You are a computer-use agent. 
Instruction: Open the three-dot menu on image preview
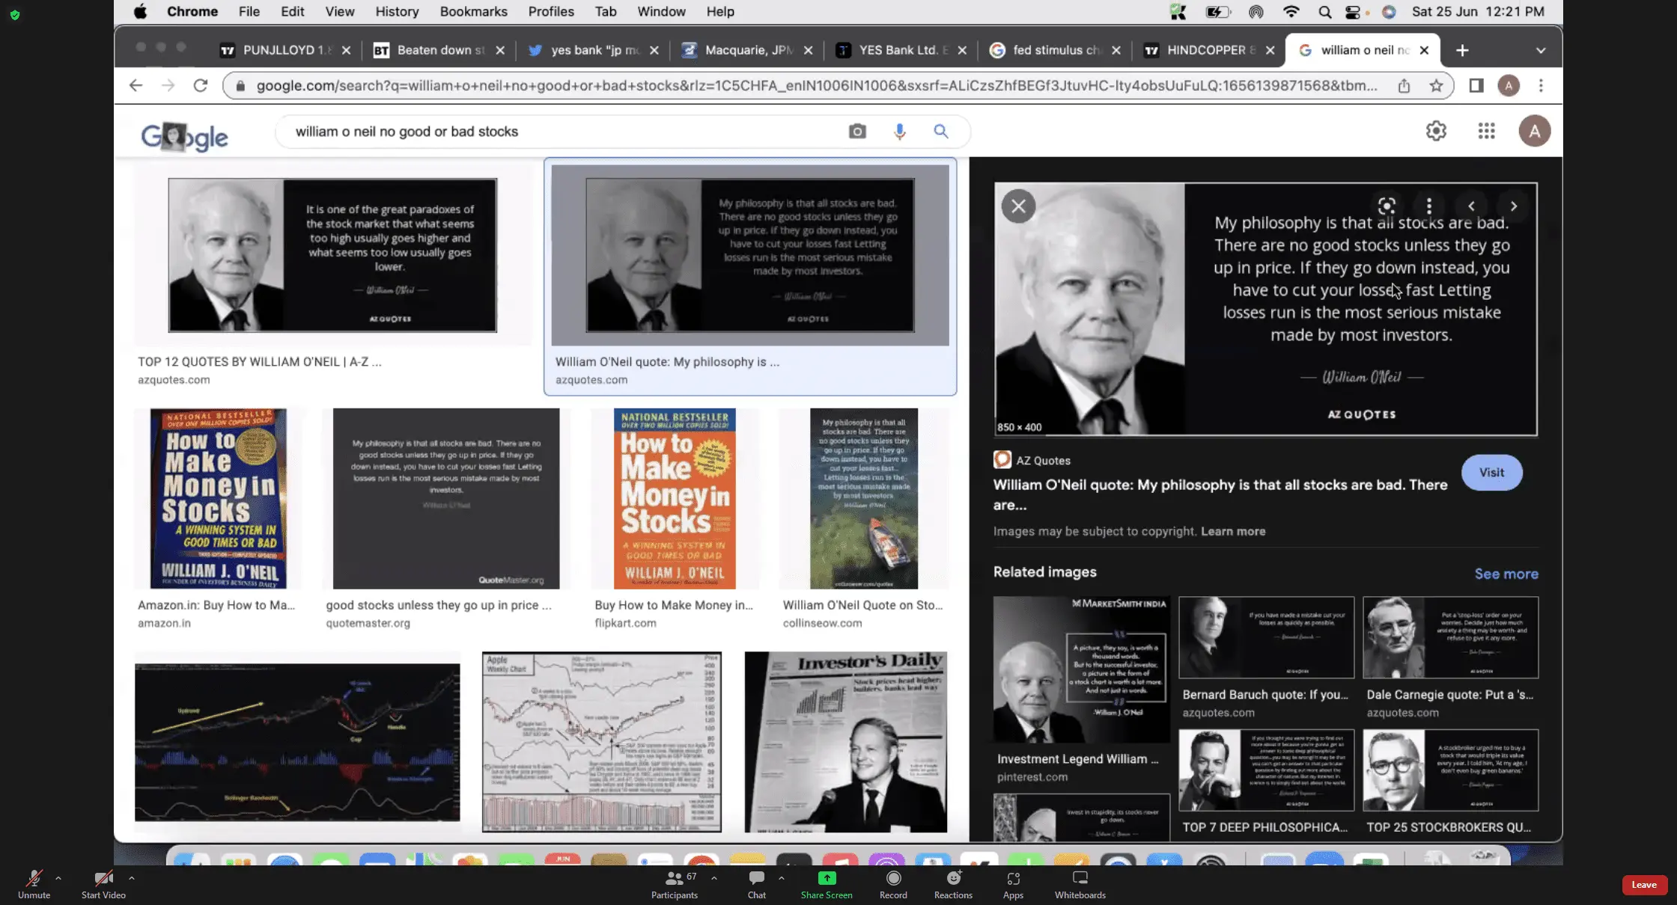point(1428,206)
